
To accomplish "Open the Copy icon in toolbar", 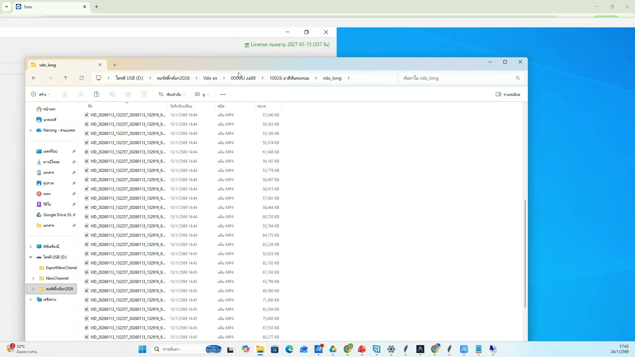I will pyautogui.click(x=81, y=95).
